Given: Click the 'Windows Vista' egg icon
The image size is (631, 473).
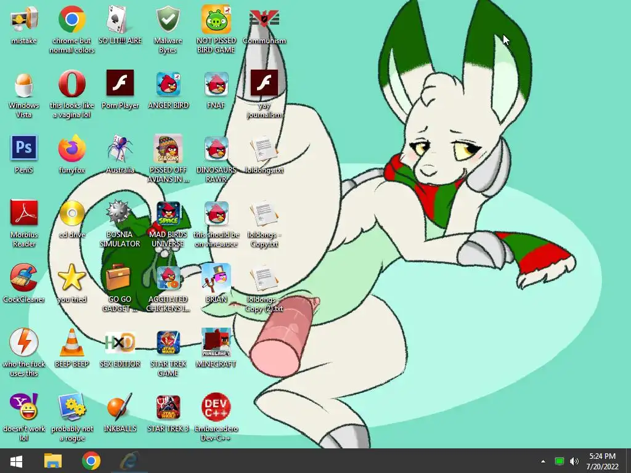Looking at the screenshot, I should [24, 84].
